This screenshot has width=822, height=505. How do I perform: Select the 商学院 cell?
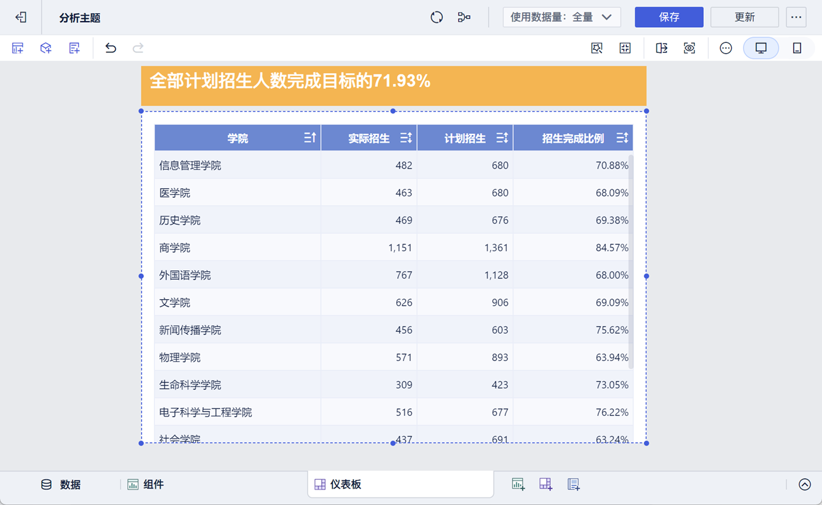[x=238, y=247]
